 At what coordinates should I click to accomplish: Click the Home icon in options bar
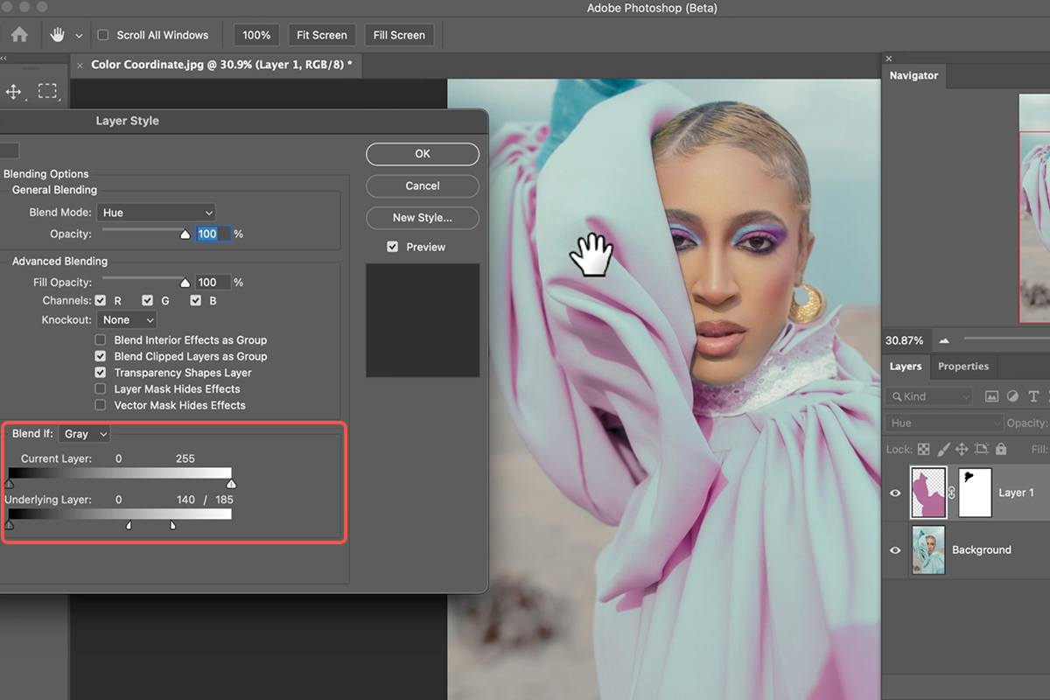[x=19, y=35]
